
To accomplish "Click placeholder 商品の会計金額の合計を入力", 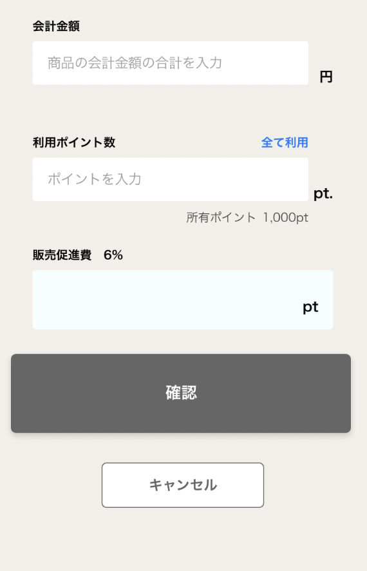I will click(x=135, y=63).
